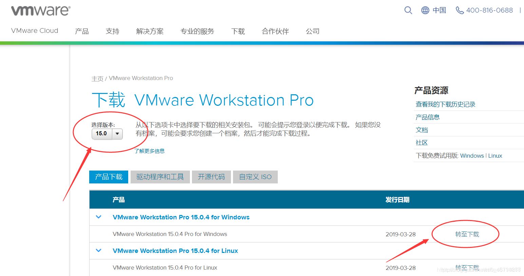Open the VMware Cloud menu
This screenshot has width=524, height=276.
coord(35,31)
